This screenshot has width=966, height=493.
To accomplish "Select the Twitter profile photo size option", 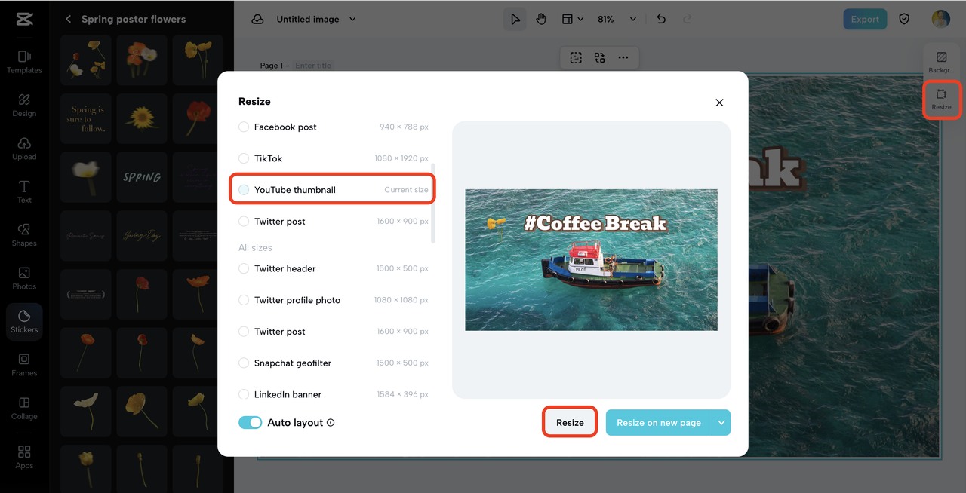I will (x=334, y=300).
